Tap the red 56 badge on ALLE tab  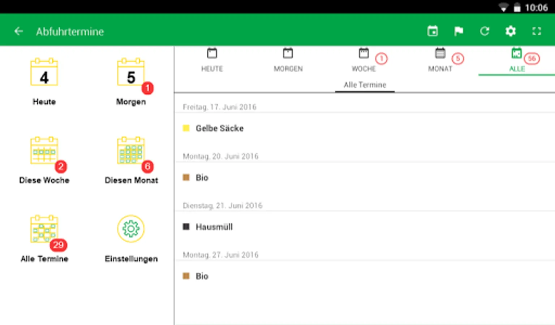pyautogui.click(x=532, y=58)
